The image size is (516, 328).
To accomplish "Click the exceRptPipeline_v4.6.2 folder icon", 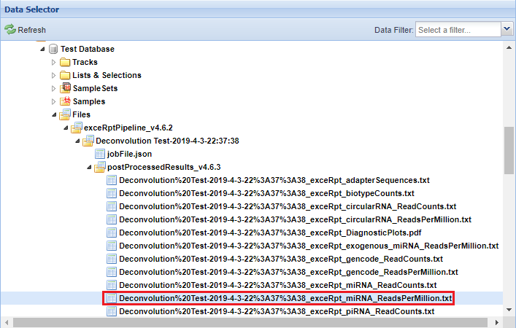I will click(77, 128).
